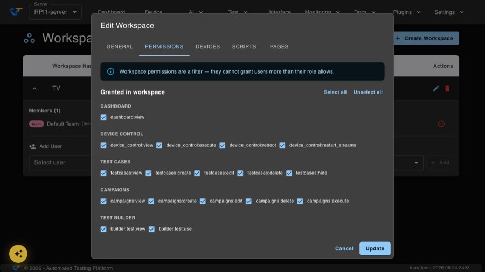Image resolution: width=485 pixels, height=272 pixels.
Task: Open Interface in the top navigation
Action: [280, 12]
